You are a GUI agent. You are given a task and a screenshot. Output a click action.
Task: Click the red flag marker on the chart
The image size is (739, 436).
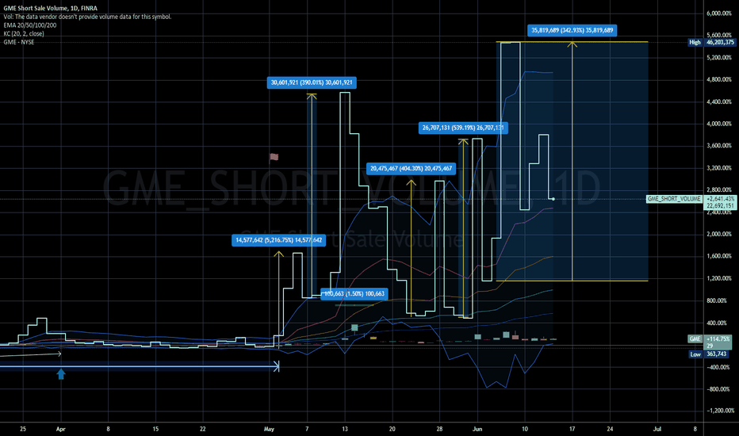[x=274, y=157]
